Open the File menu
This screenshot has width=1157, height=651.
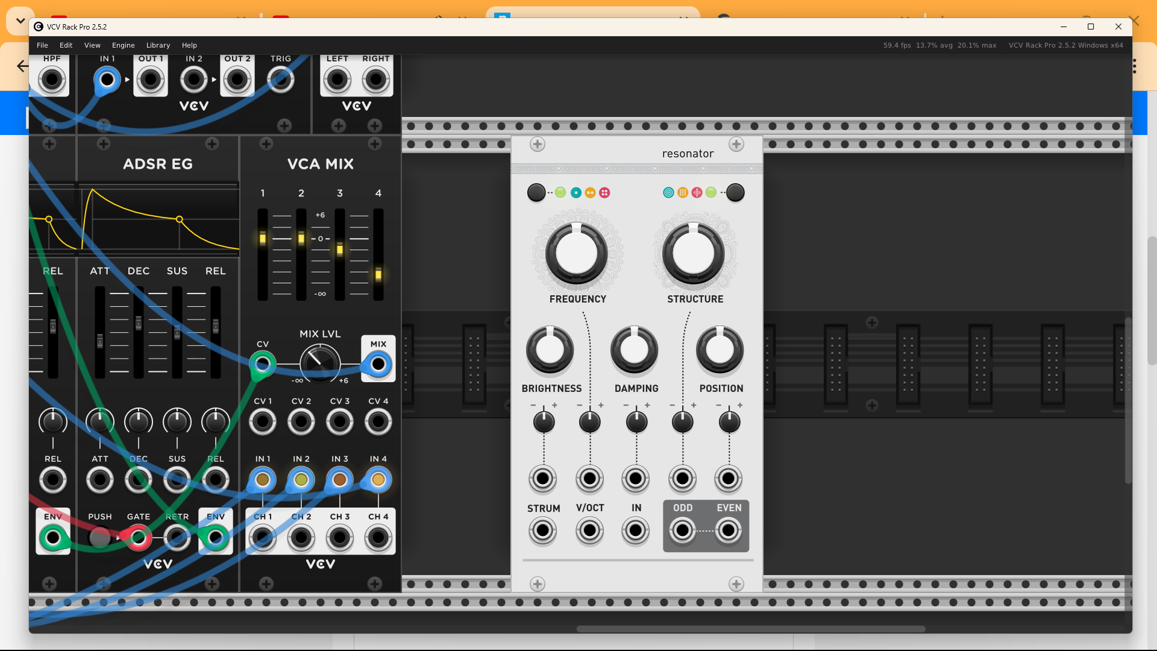pyautogui.click(x=42, y=45)
